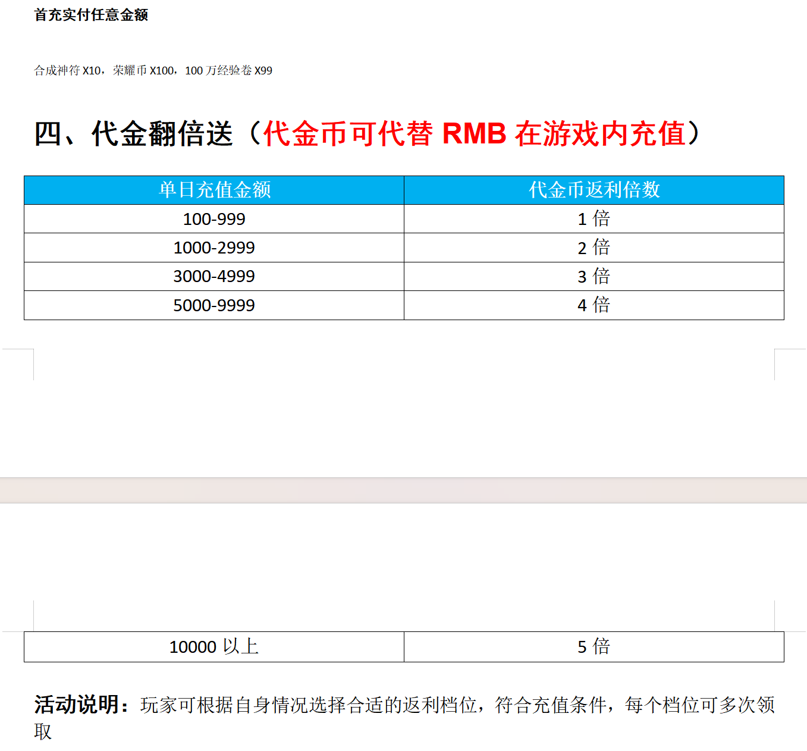
Task: Select the 代金币返利倍数 table header cell
Action: pyautogui.click(x=594, y=190)
